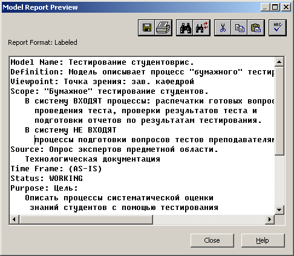Print the report using the printer icon

(163, 28)
